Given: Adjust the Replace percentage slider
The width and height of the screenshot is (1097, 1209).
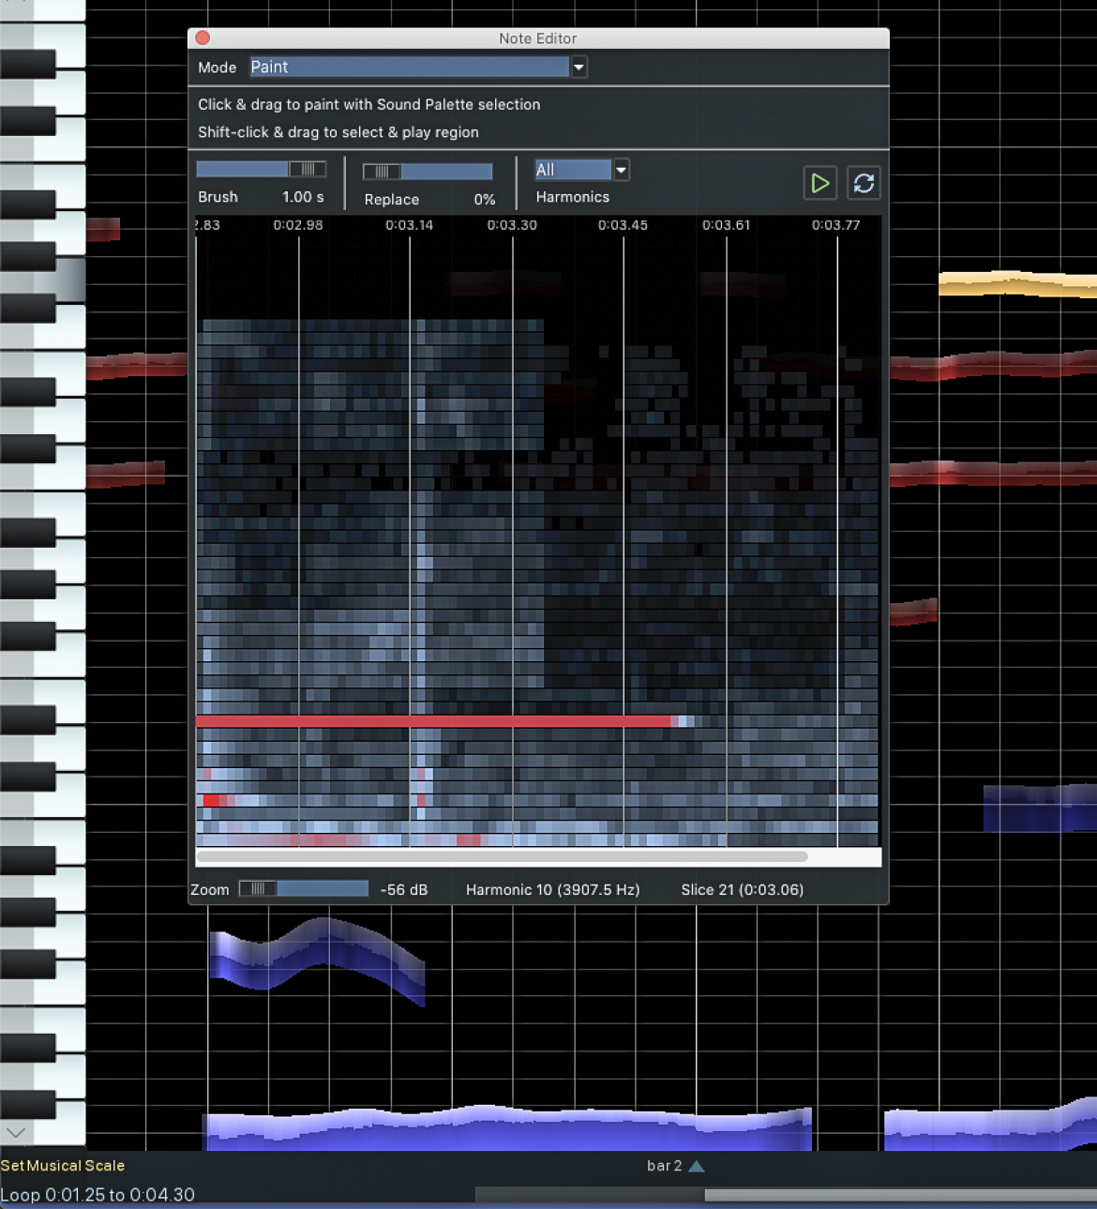Looking at the screenshot, I should click(x=428, y=171).
